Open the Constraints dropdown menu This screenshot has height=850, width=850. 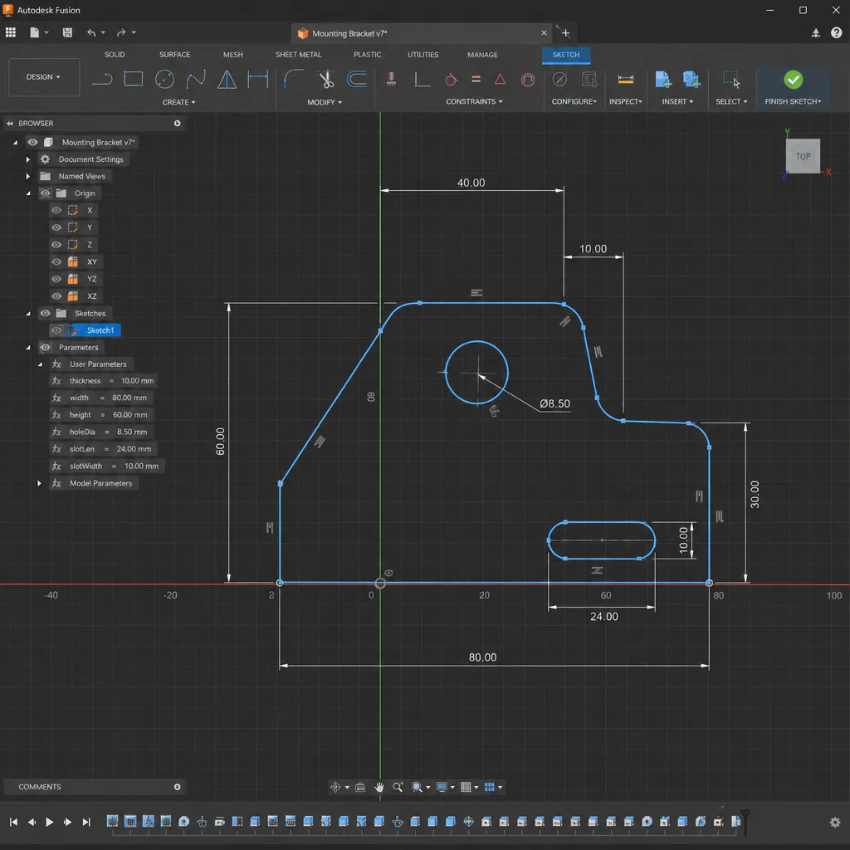point(474,101)
